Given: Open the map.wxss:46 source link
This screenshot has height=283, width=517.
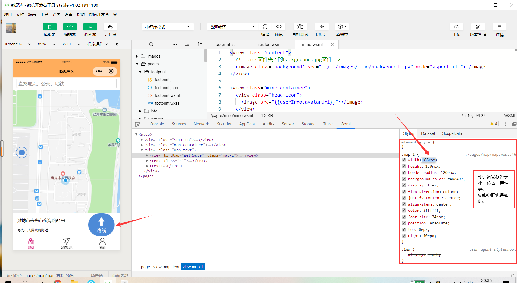Looking at the screenshot, I should coord(490,155).
